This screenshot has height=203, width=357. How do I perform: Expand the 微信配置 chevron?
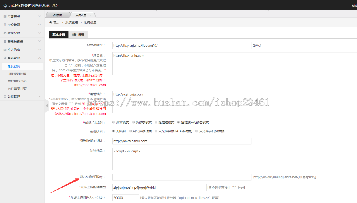pos(40,33)
